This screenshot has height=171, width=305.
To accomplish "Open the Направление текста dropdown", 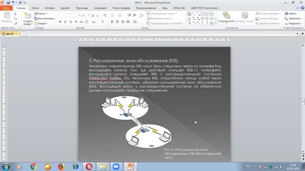I will [x=162, y=14].
